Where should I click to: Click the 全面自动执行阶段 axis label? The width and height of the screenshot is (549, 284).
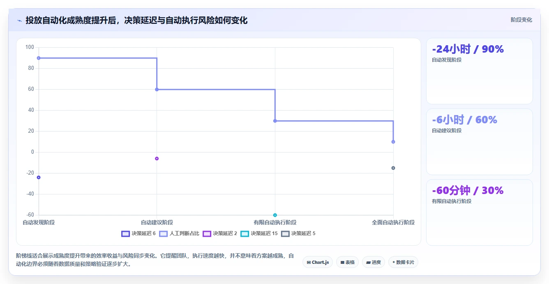point(393,222)
